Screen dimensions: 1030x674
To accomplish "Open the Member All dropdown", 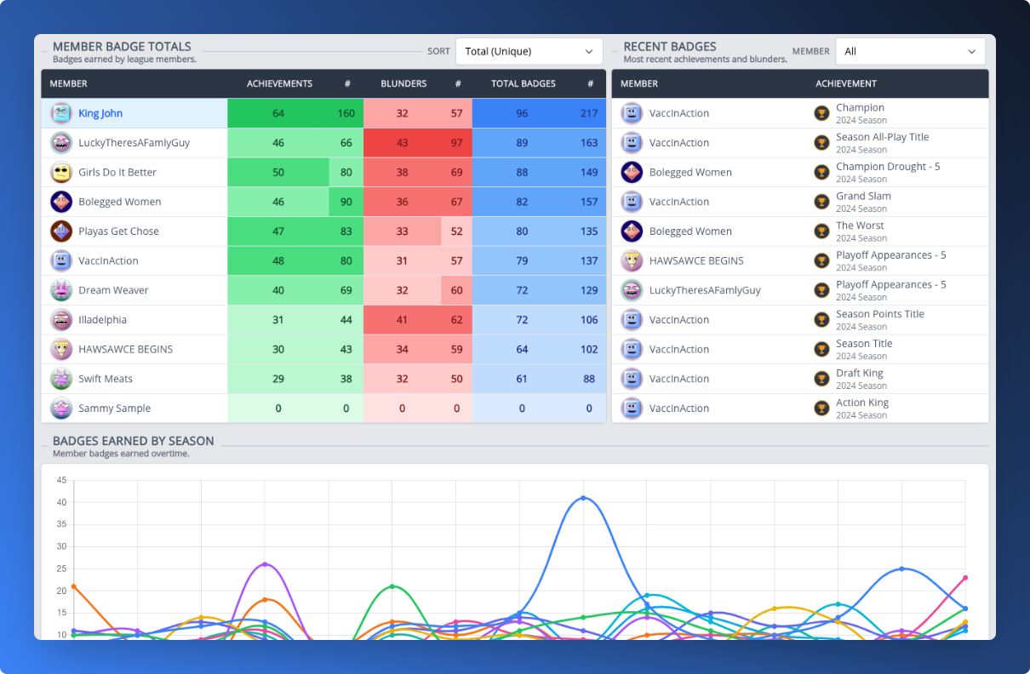I will 910,51.
